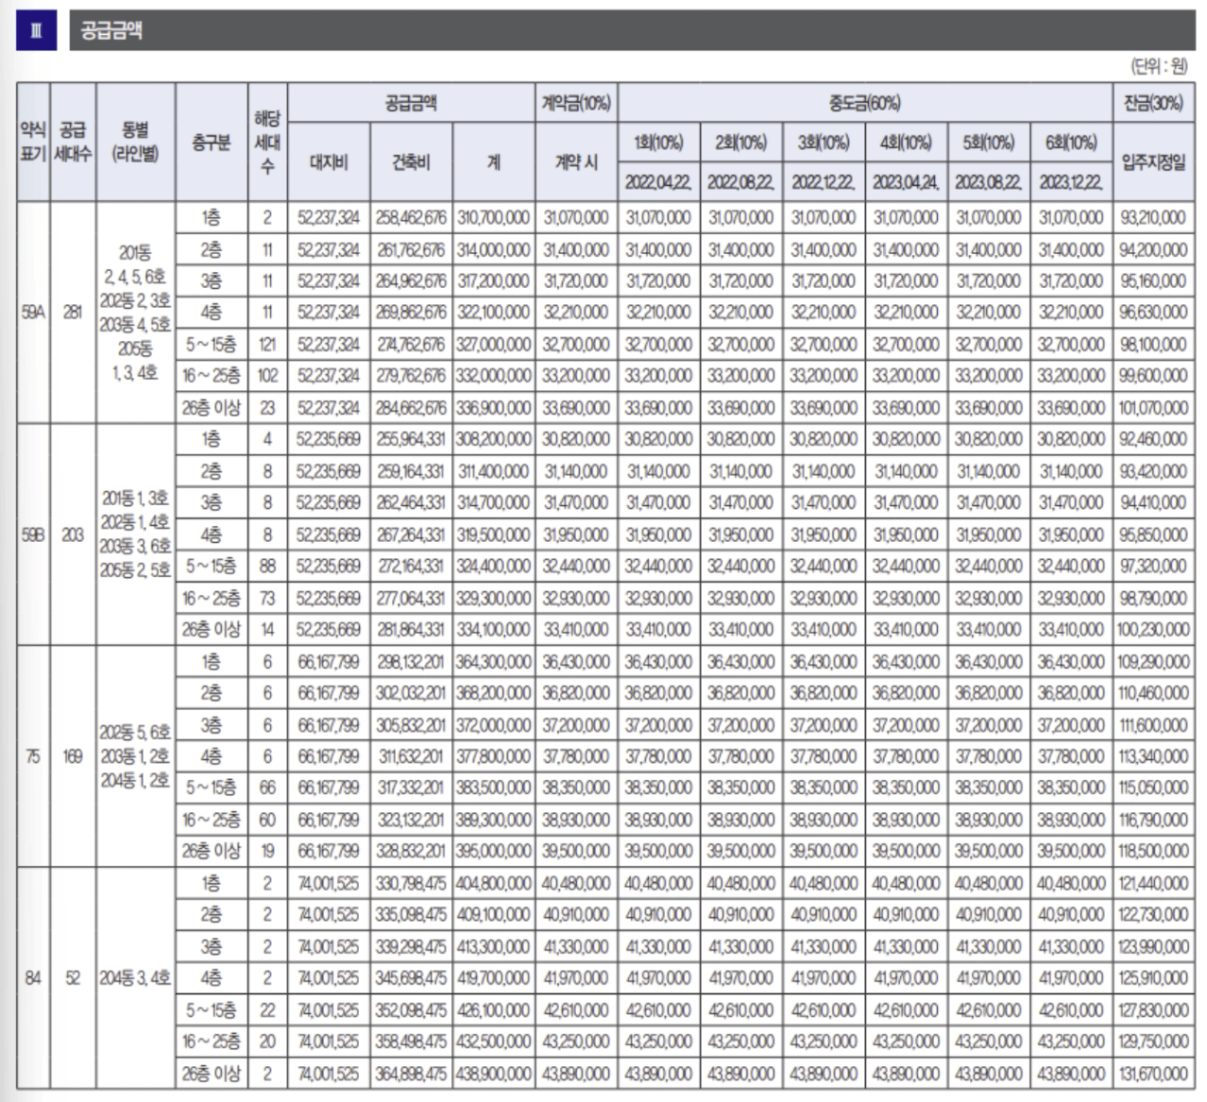
Task: Click the 잔금(30%) header cell
Action: (1153, 102)
